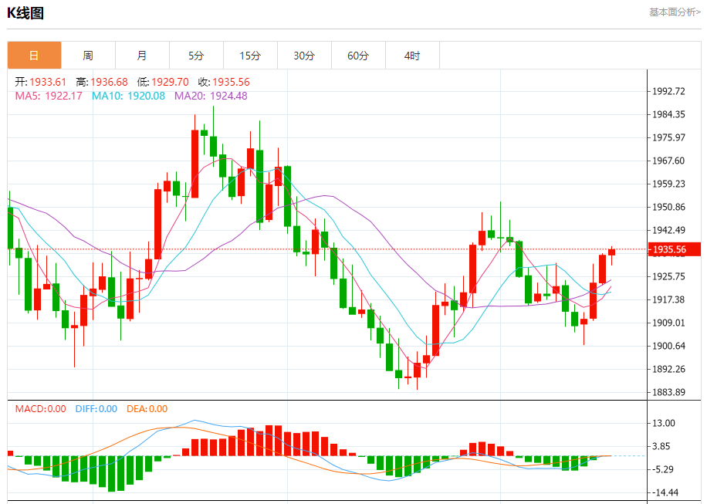
Task: Click the 1992.72 price axis label
Action: click(668, 92)
